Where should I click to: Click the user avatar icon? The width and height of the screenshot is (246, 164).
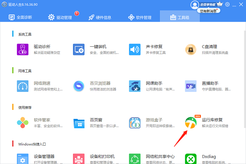click(195, 5)
